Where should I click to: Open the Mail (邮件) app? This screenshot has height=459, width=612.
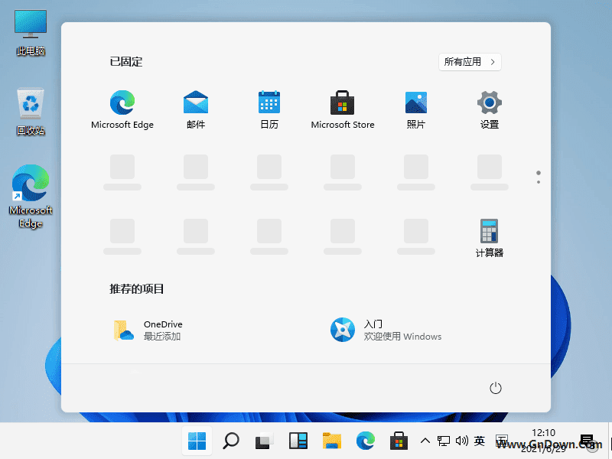(x=195, y=103)
